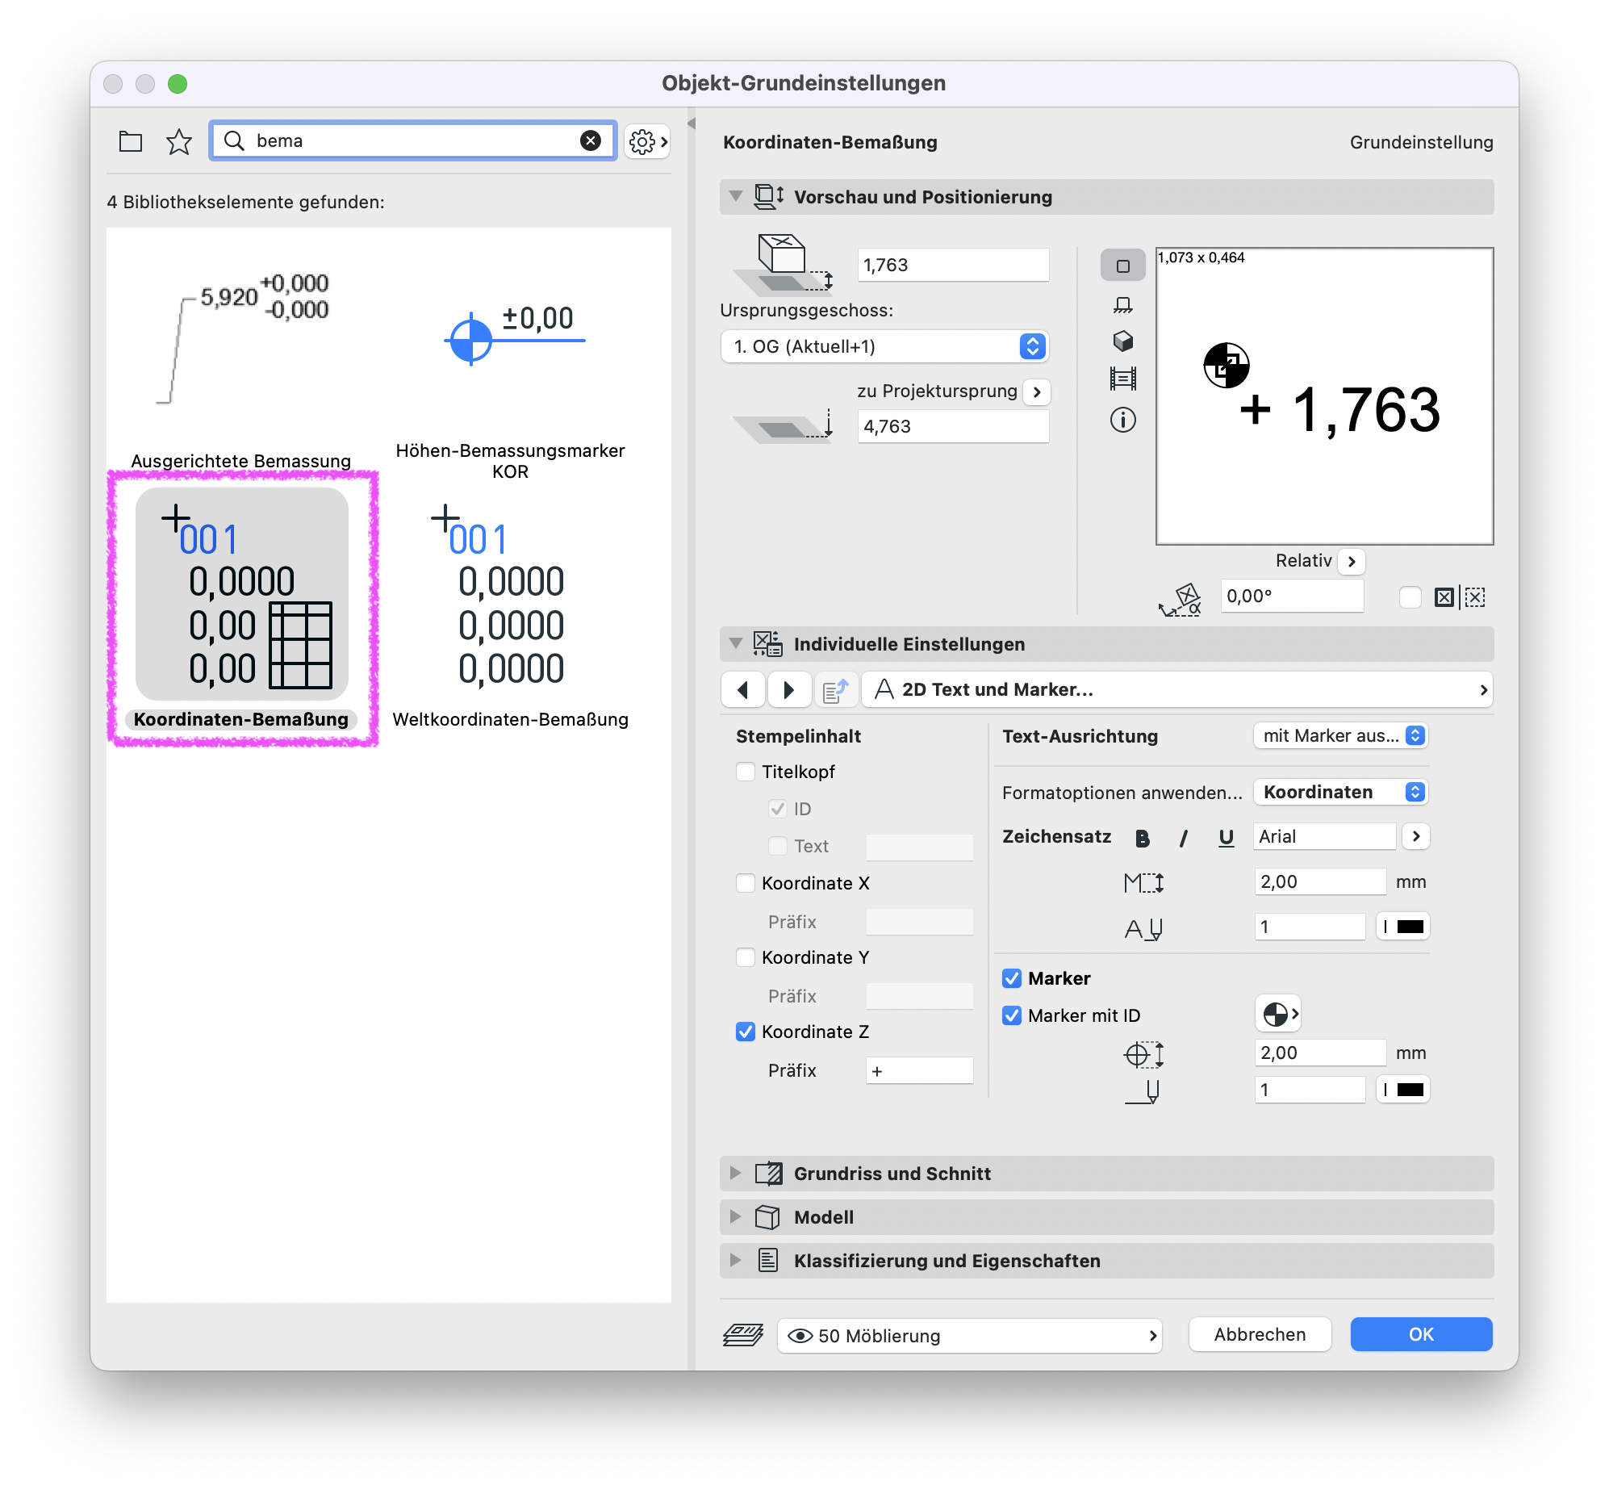Viewport: 1609px width, 1490px height.
Task: Click the marker size 2,00 field
Action: click(x=1320, y=1053)
